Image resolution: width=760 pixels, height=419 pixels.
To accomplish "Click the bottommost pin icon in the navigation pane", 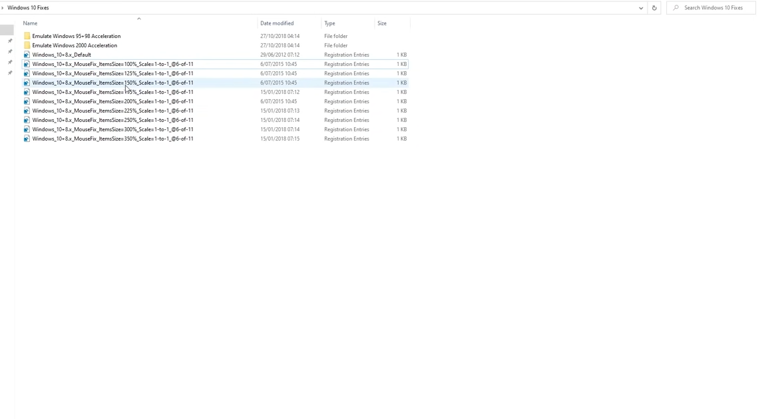I will pos(10,73).
